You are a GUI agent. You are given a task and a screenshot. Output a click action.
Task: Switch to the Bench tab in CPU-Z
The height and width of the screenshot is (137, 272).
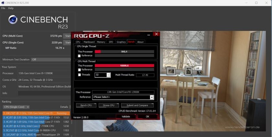point(131,42)
